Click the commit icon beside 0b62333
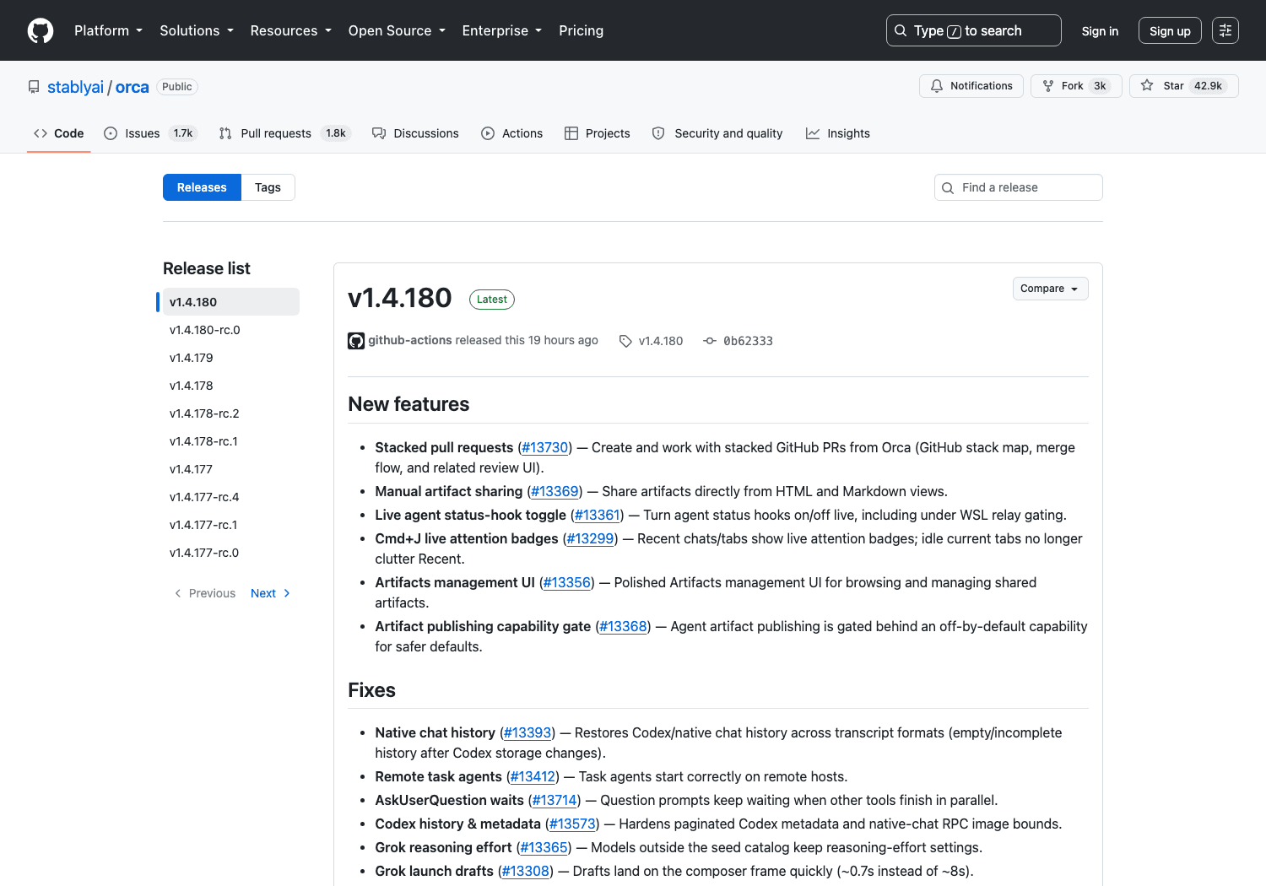This screenshot has height=886, width=1266. click(710, 341)
